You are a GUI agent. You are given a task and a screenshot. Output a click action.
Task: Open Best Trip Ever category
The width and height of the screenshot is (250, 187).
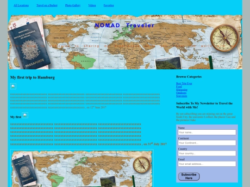184,84
